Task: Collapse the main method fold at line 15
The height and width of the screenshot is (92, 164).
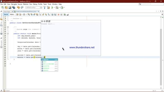Action: point(8,33)
